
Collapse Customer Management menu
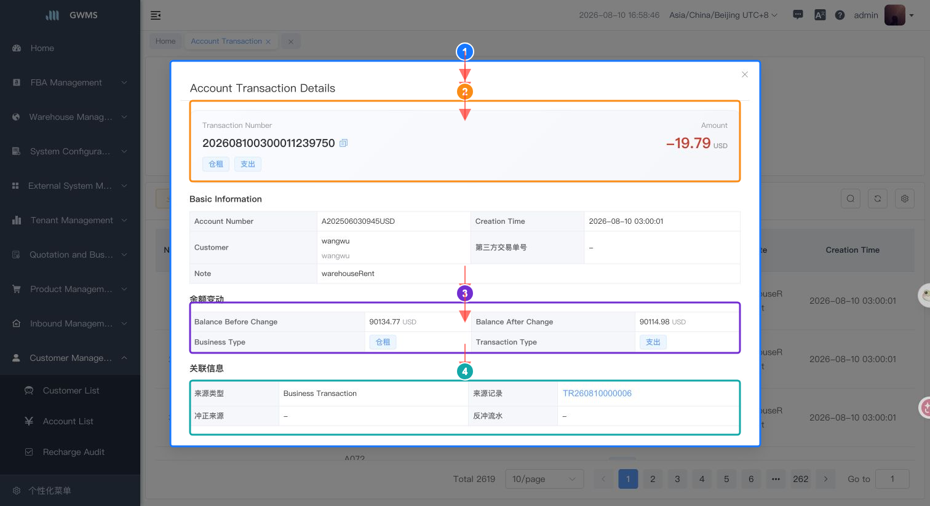tap(70, 358)
